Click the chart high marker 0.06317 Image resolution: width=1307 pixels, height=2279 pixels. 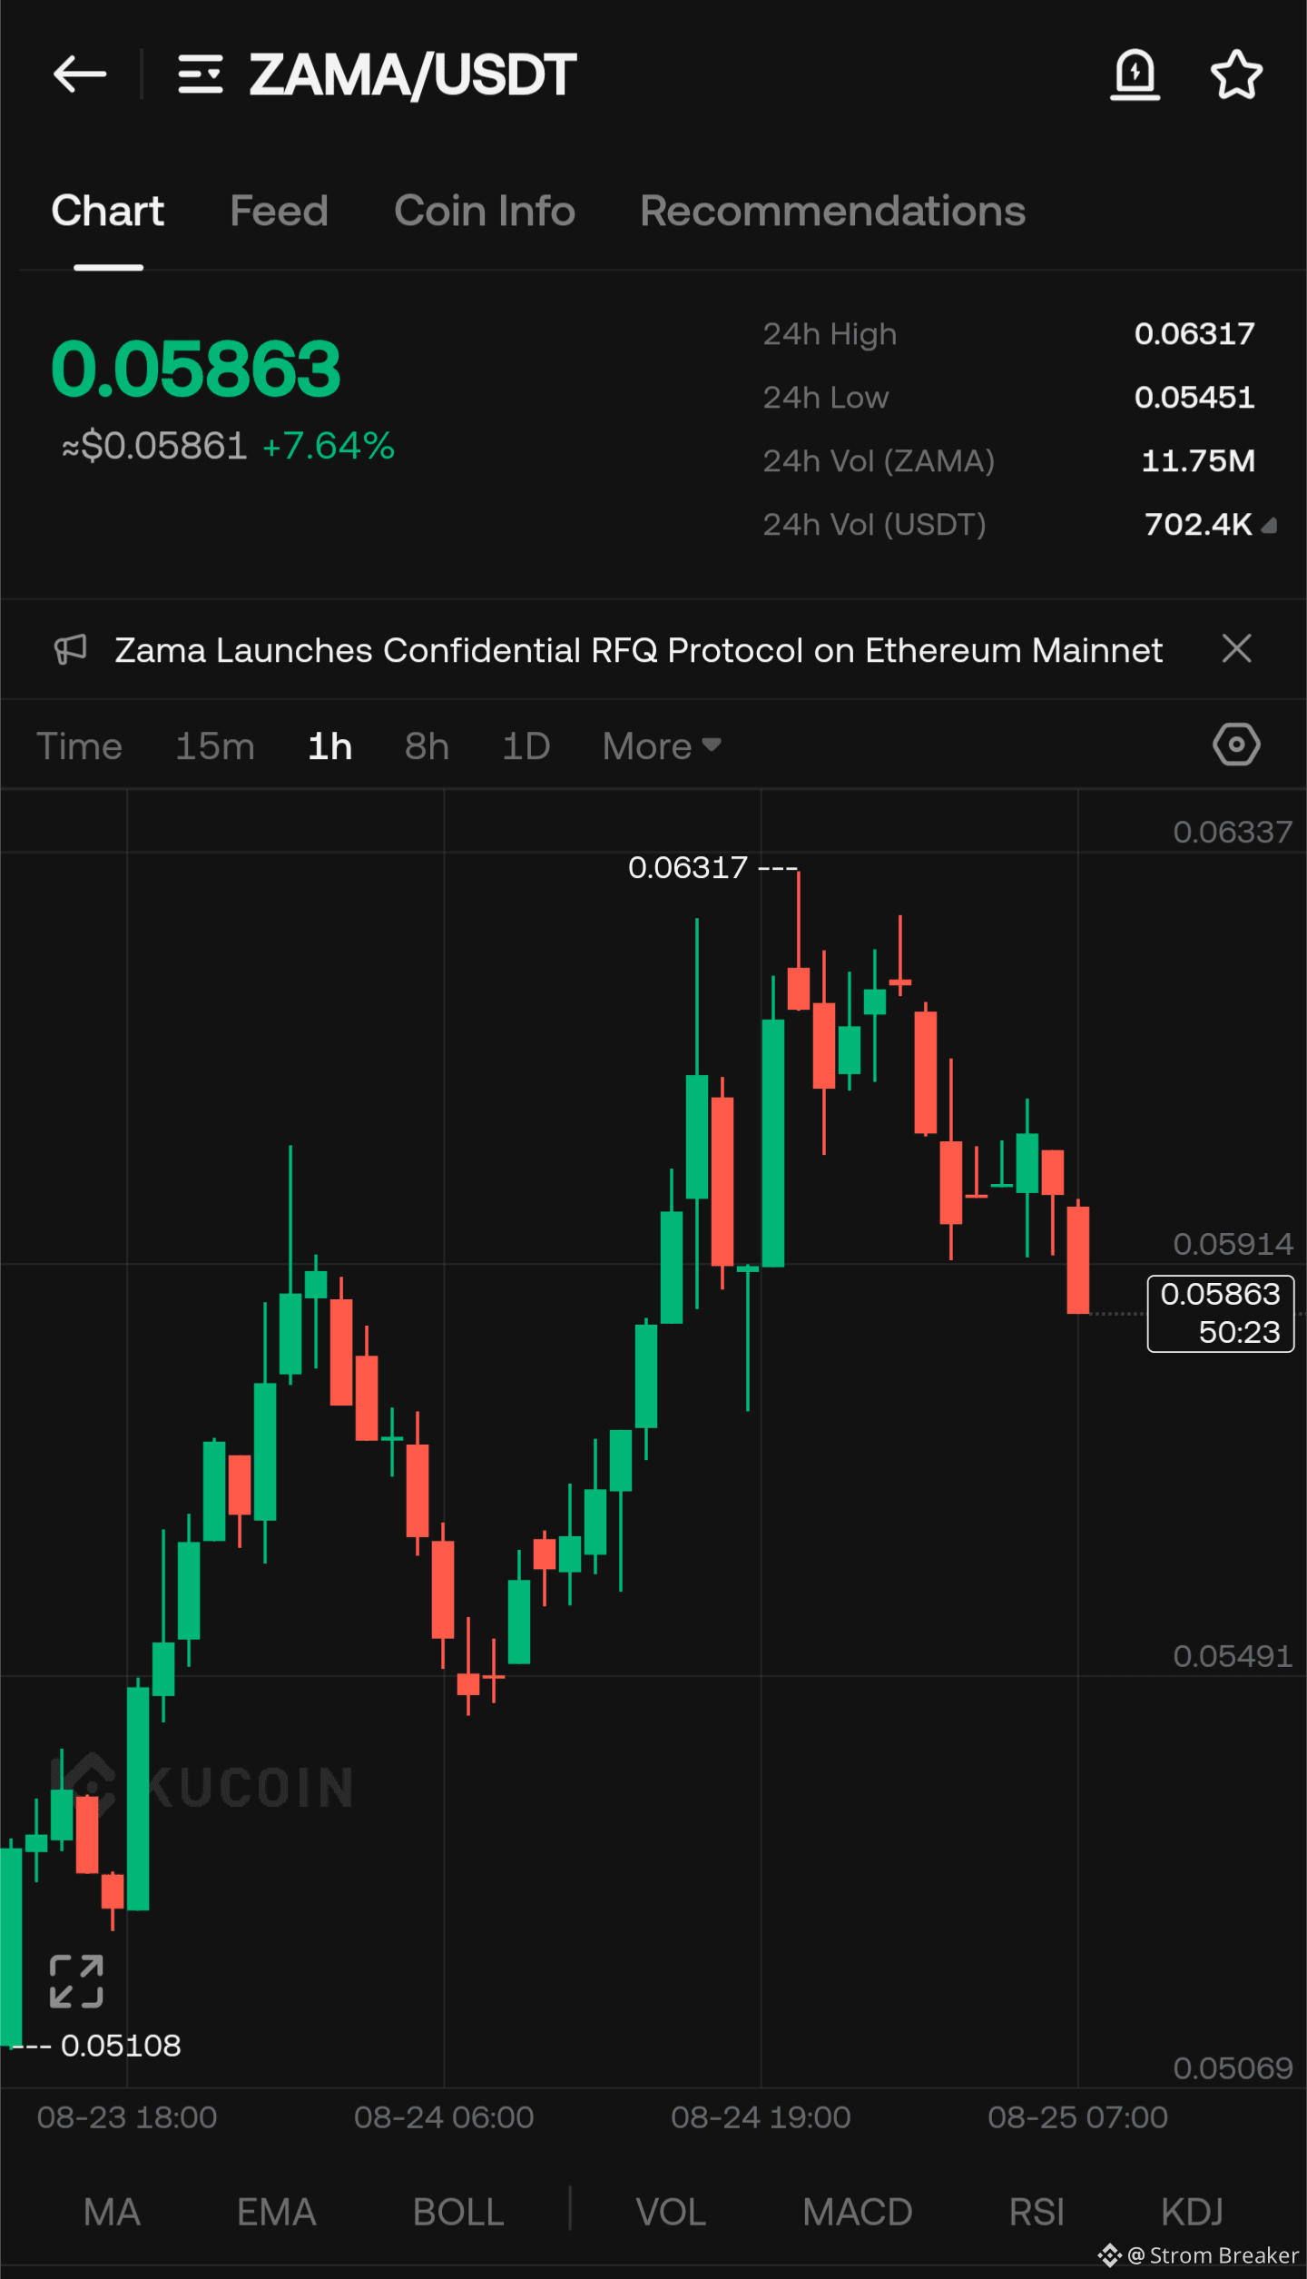click(688, 867)
